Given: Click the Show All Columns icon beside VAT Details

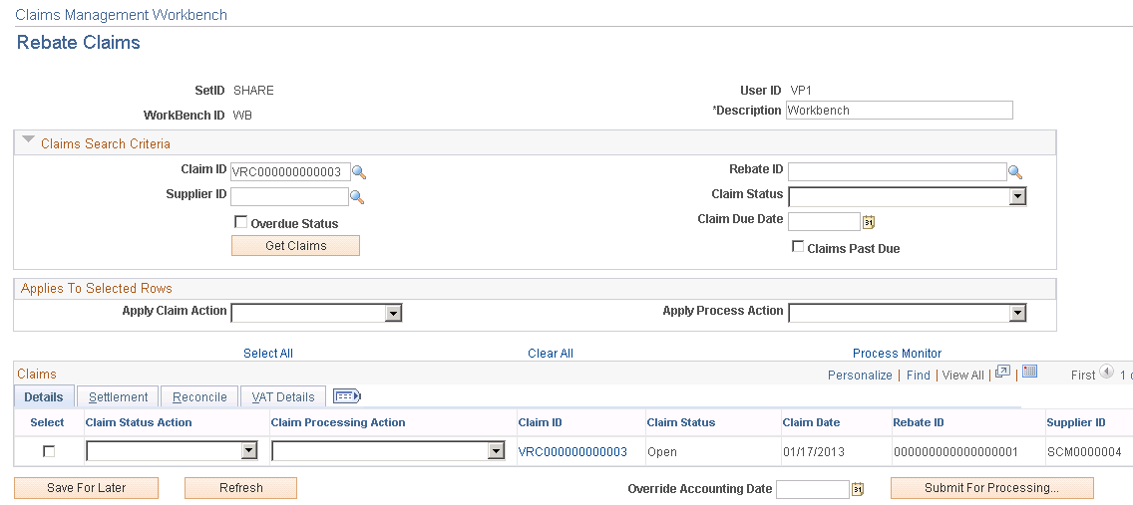Looking at the screenshot, I should (x=347, y=396).
